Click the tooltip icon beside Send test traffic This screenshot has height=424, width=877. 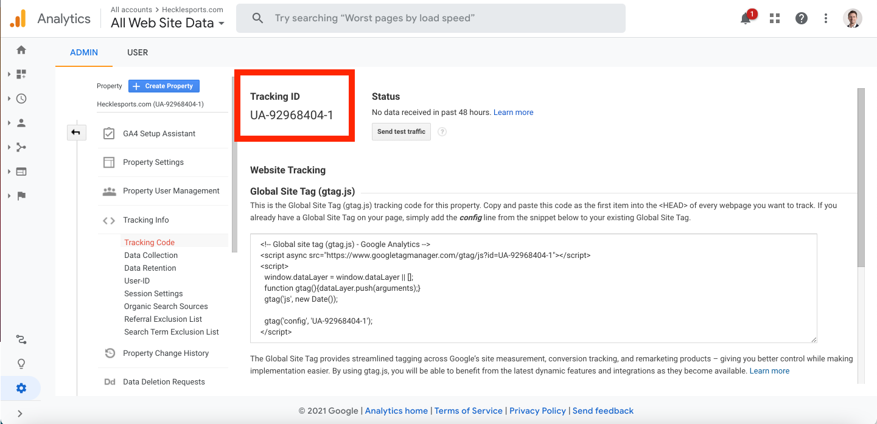(x=442, y=132)
